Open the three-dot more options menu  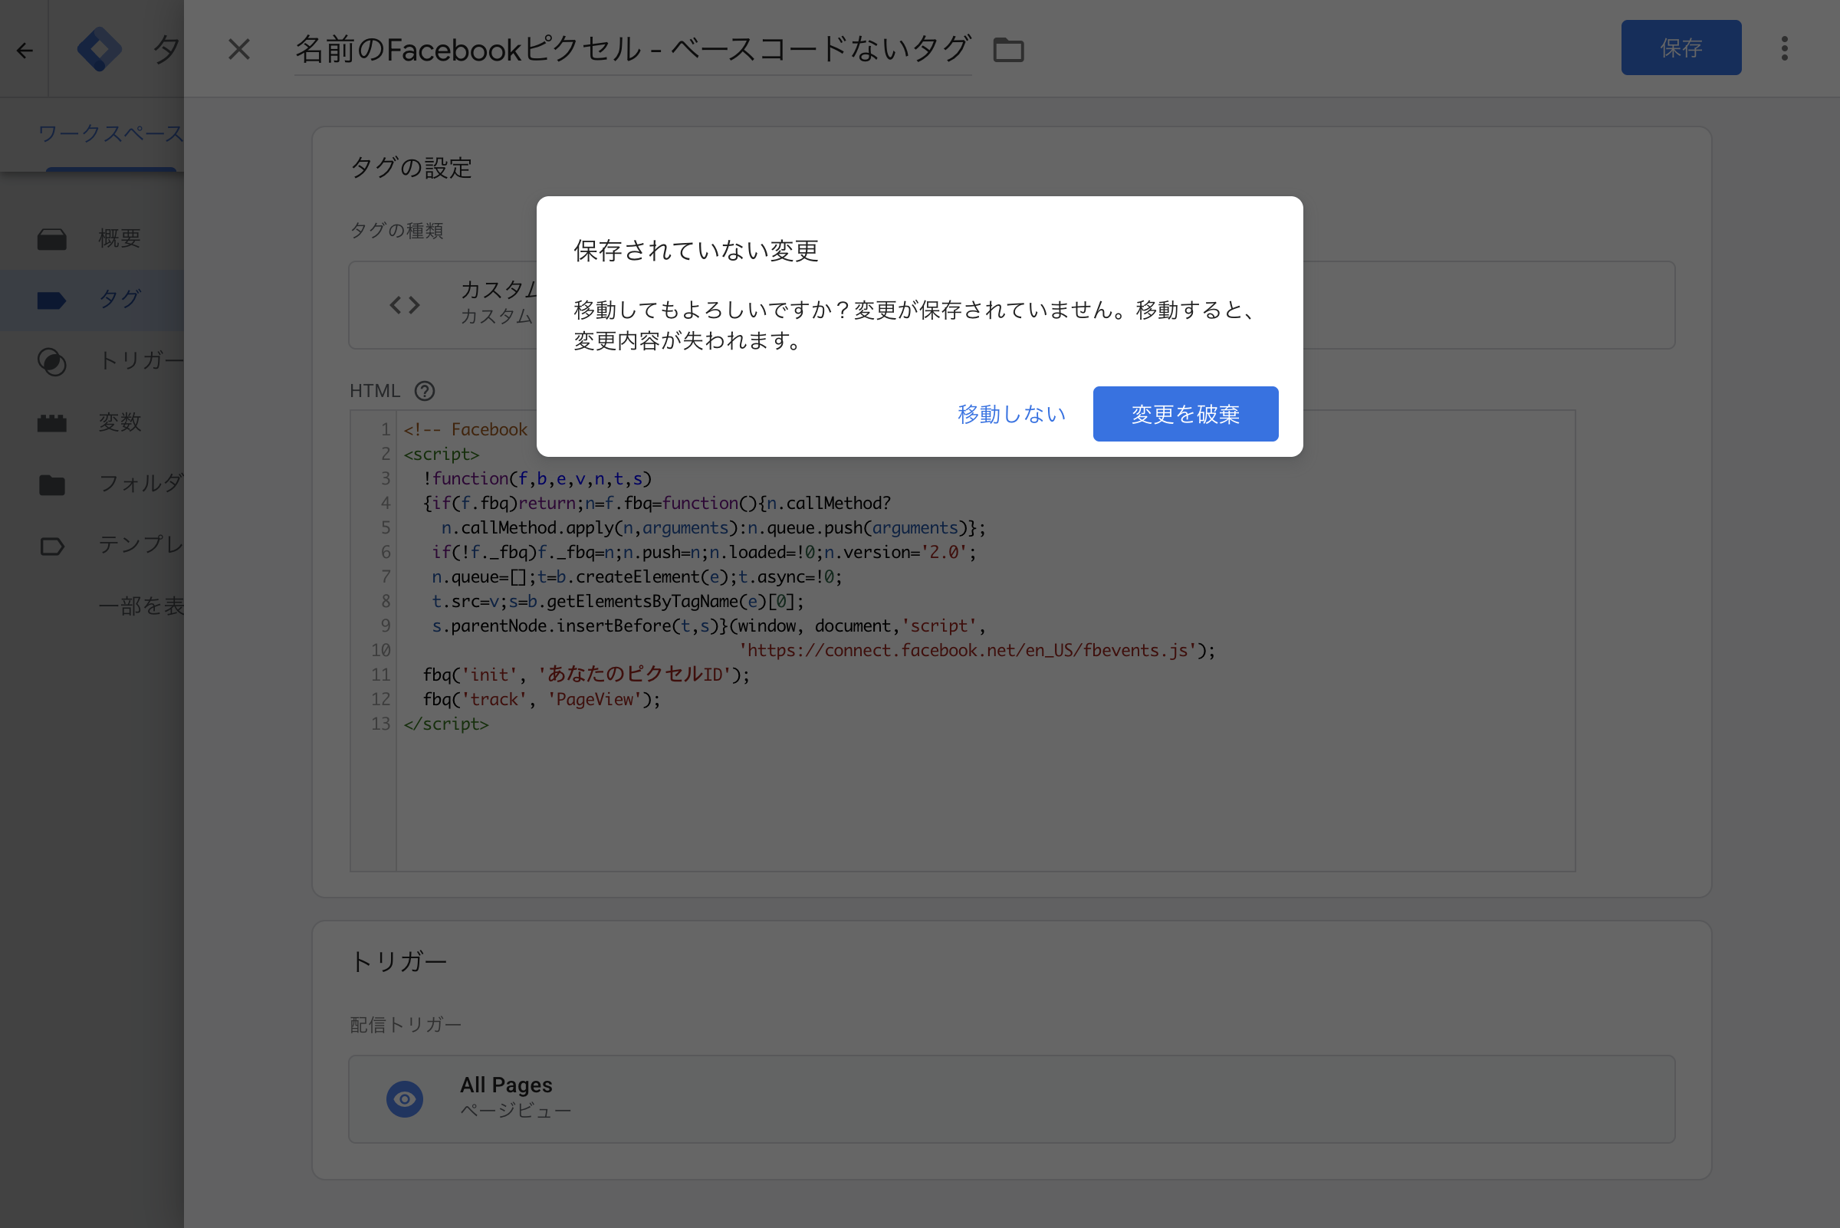click(x=1784, y=48)
